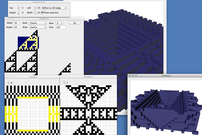
Task: Click the Top value stepper
Action: pyautogui.click(x=18, y=8)
